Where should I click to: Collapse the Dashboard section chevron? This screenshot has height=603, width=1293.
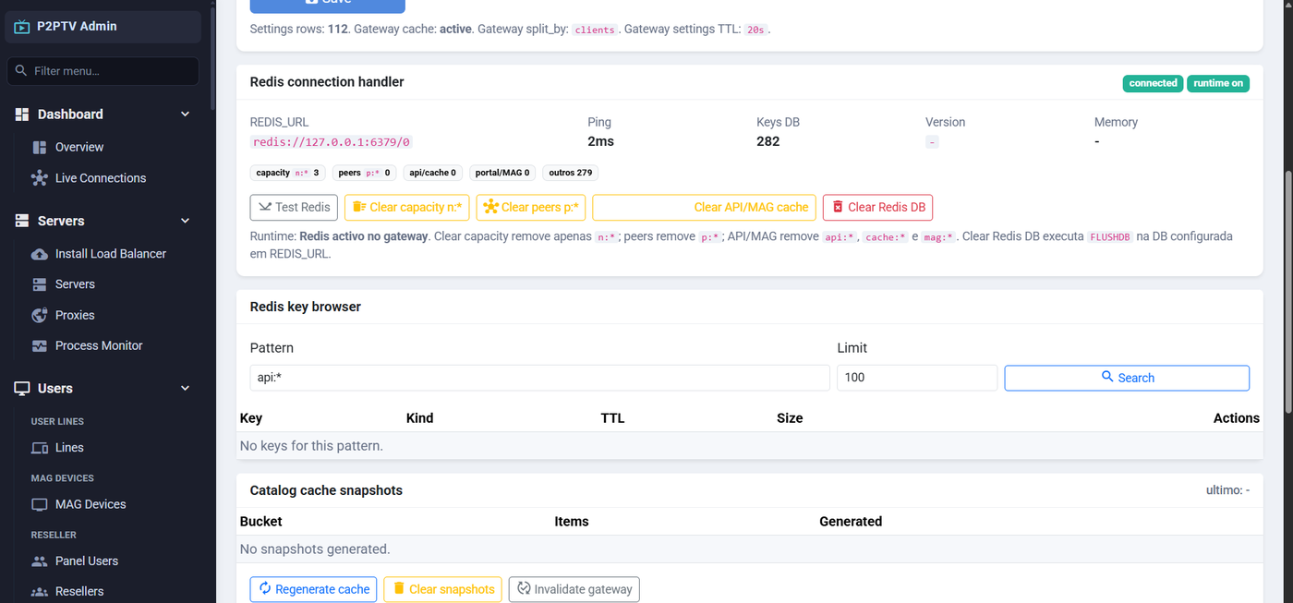point(185,115)
